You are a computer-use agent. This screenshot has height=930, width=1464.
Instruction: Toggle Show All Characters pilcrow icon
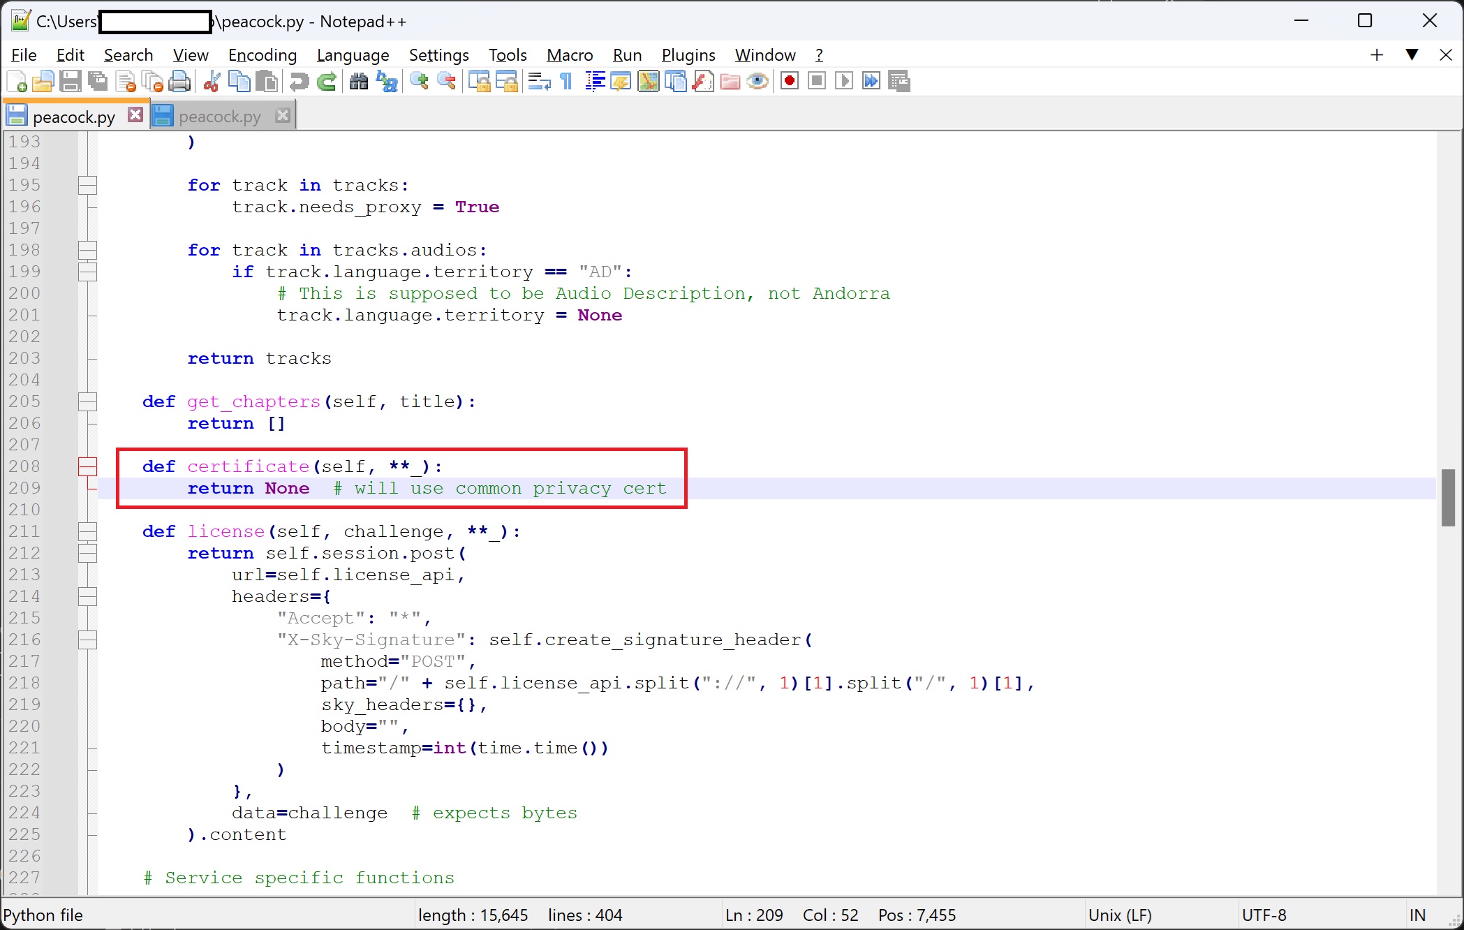click(566, 82)
